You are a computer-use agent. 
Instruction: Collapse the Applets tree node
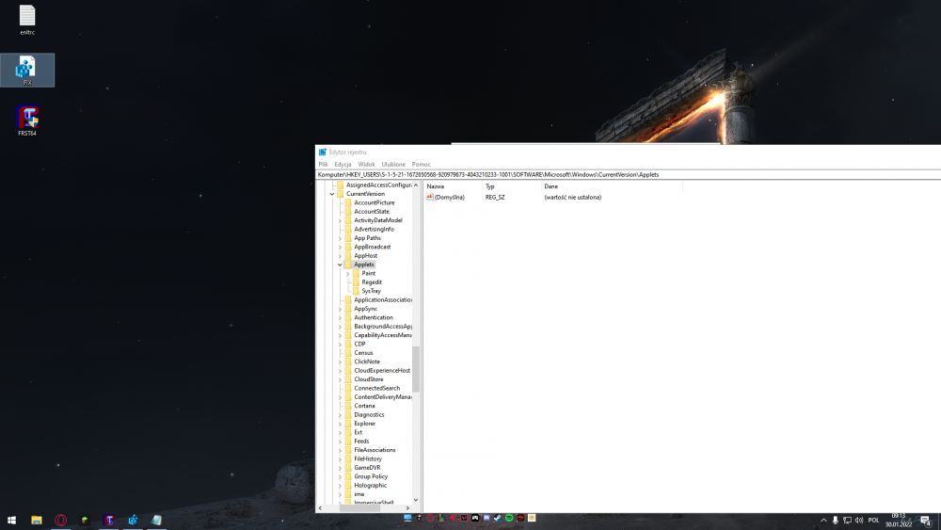[340, 265]
